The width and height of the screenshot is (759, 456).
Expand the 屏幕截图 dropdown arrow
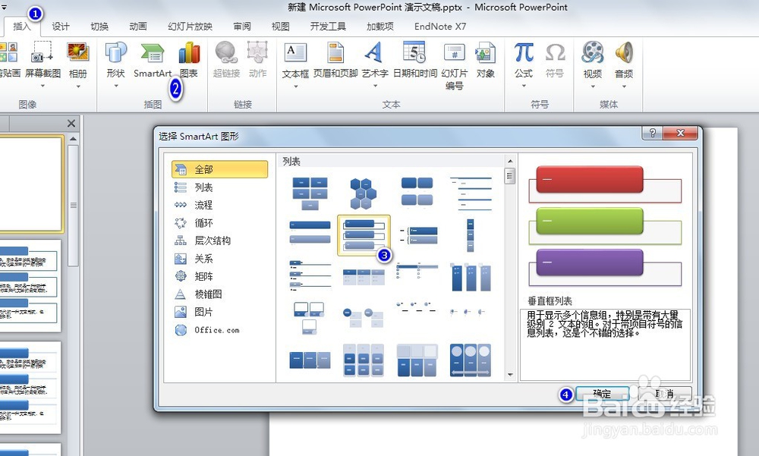[43, 86]
